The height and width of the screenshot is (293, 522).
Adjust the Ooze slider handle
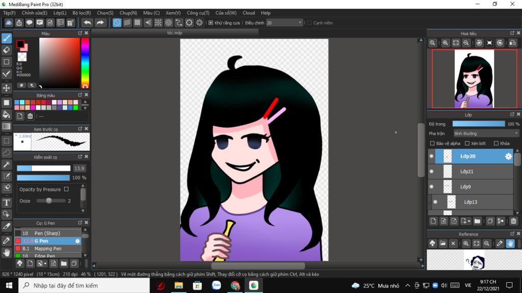[49, 200]
